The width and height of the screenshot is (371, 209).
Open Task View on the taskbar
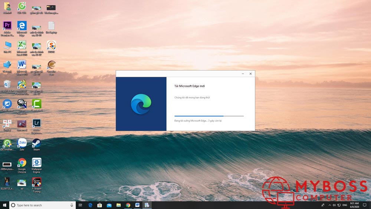pyautogui.click(x=81, y=205)
